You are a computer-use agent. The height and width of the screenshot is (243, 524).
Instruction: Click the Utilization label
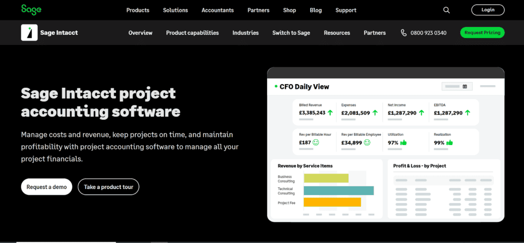point(396,135)
